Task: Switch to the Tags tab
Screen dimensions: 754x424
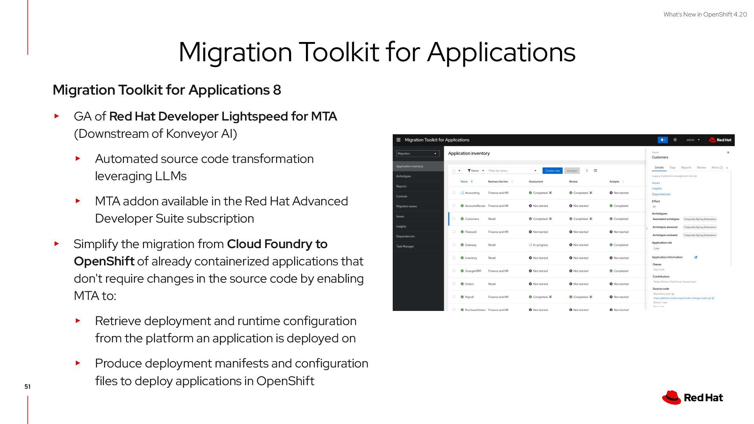Action: [x=672, y=168]
